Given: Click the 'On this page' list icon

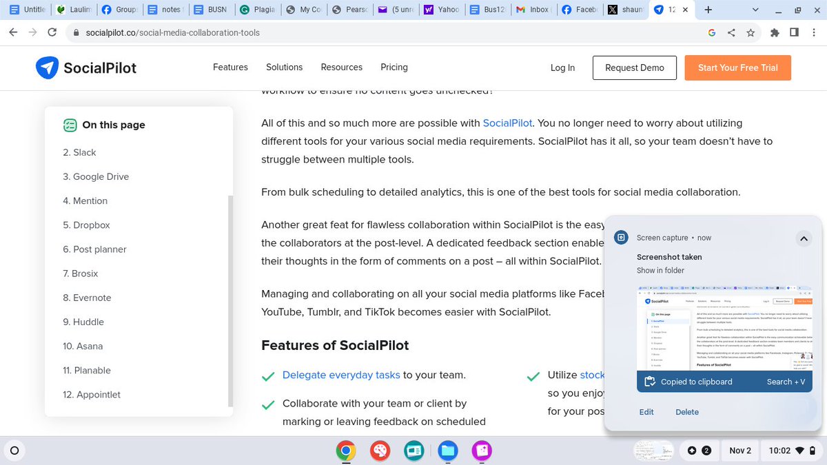Looking at the screenshot, I should tap(70, 125).
